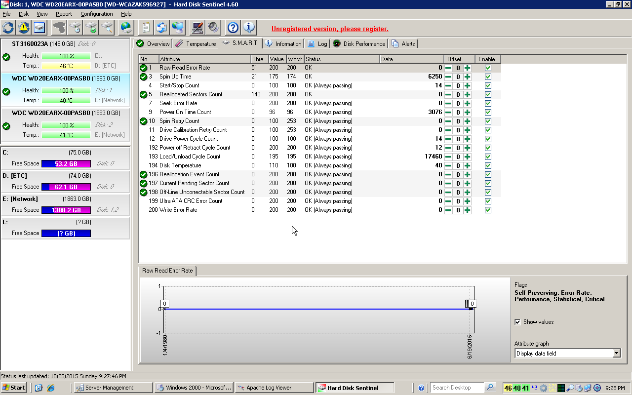Click the minus for Load/Unload Cycle Count
Image resolution: width=632 pixels, height=395 pixels.
pos(448,157)
